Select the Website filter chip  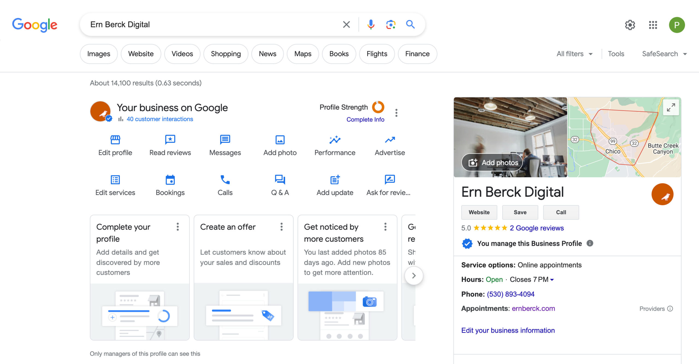click(x=141, y=54)
